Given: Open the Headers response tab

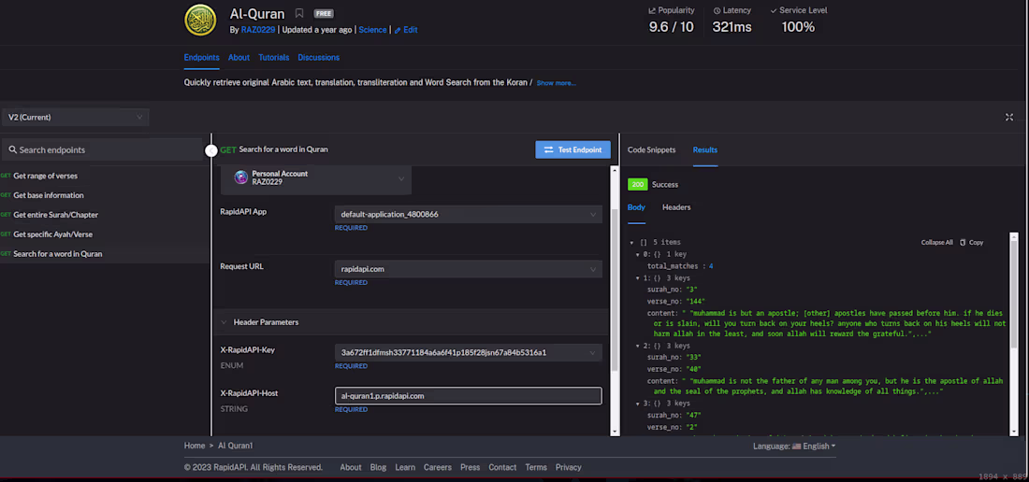Looking at the screenshot, I should pyautogui.click(x=676, y=207).
